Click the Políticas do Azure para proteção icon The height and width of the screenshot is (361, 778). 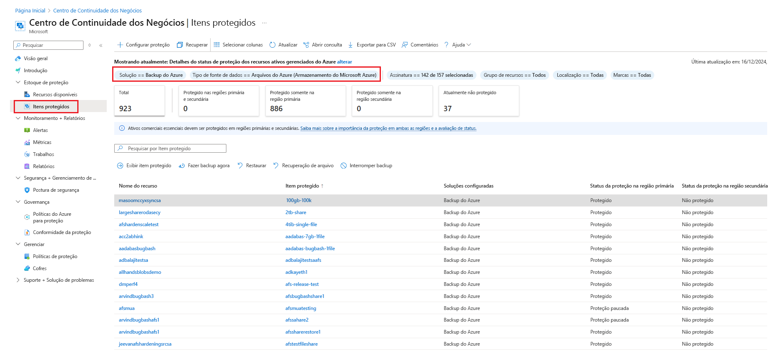(27, 217)
